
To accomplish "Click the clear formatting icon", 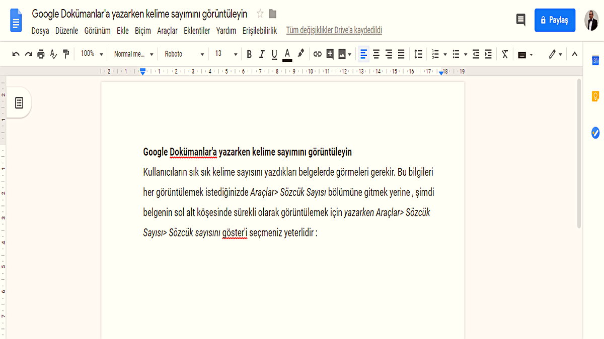I will [x=505, y=54].
